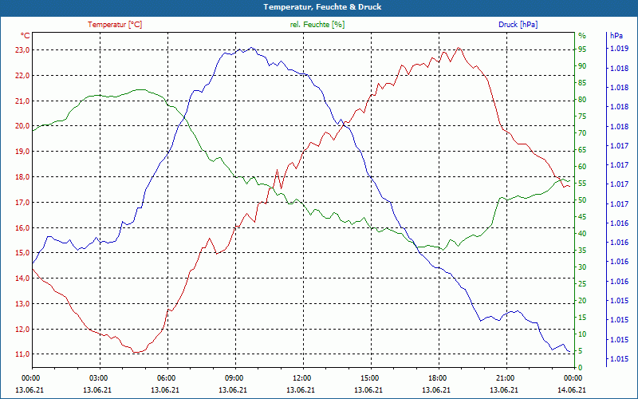
Task: Select the red Temperatur [°C] legend label
Action: point(115,25)
